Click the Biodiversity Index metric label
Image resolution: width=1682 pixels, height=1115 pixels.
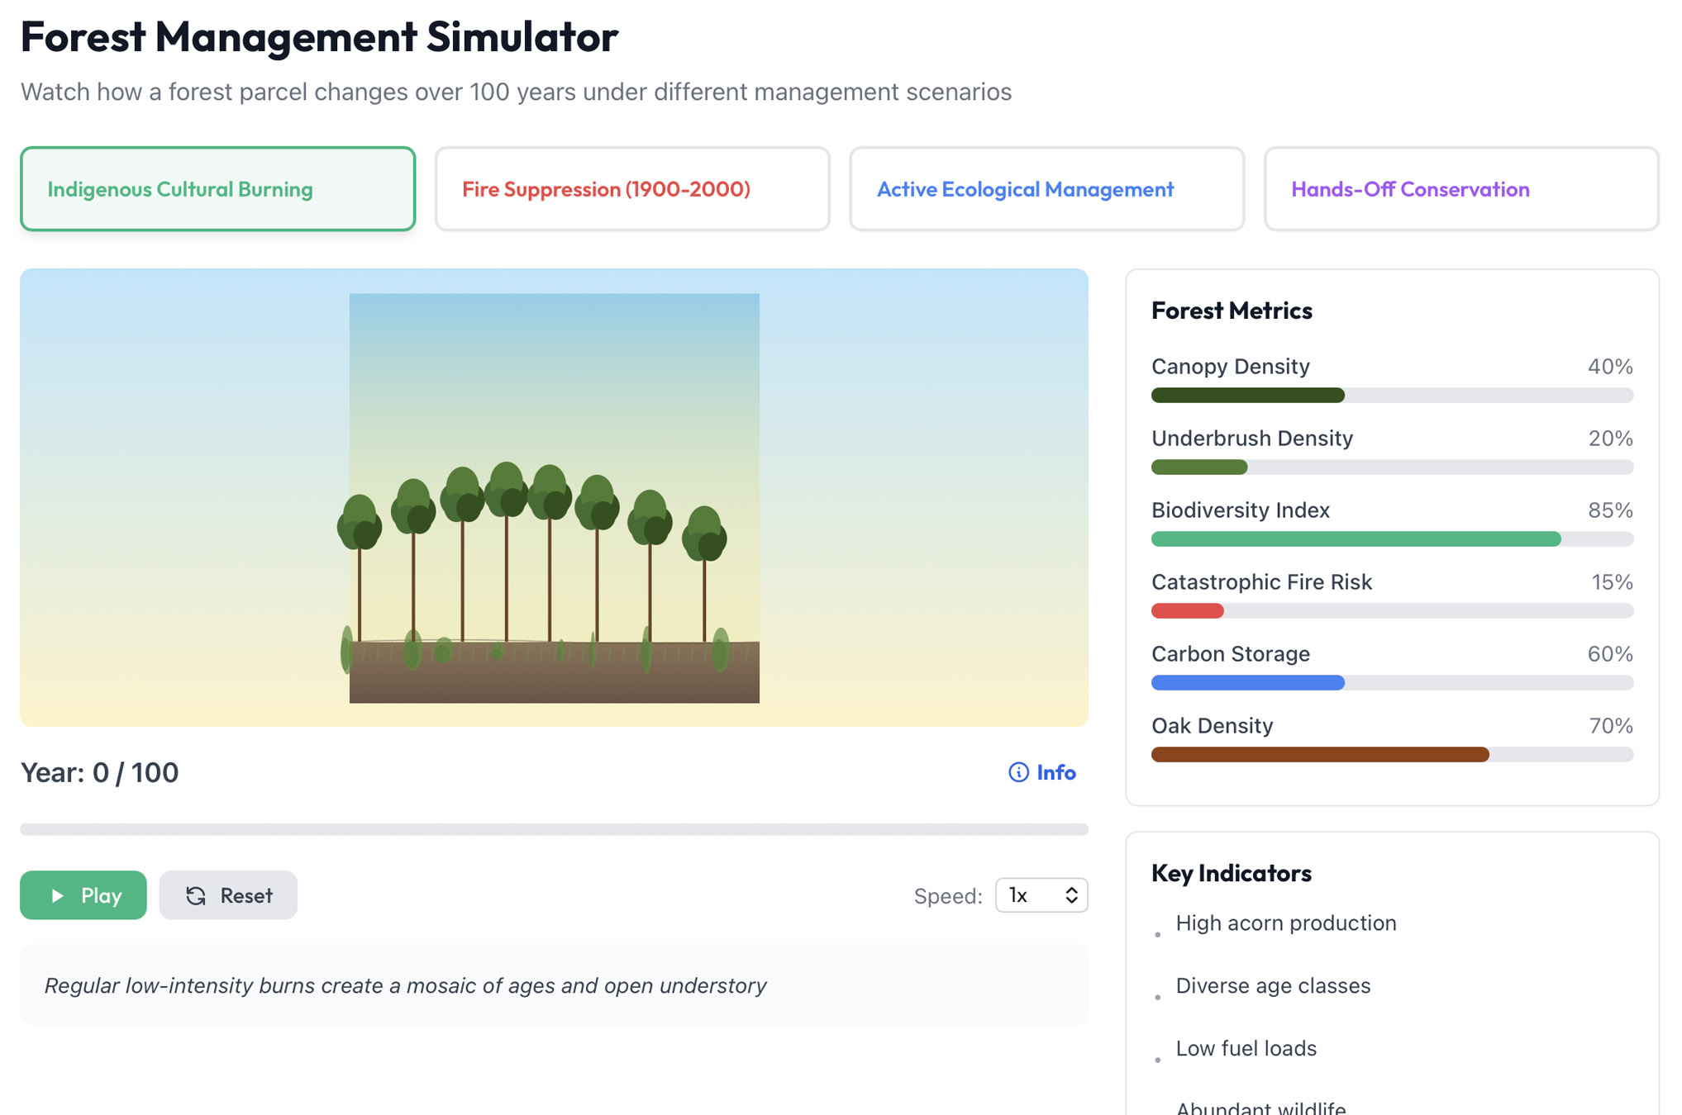(x=1241, y=510)
